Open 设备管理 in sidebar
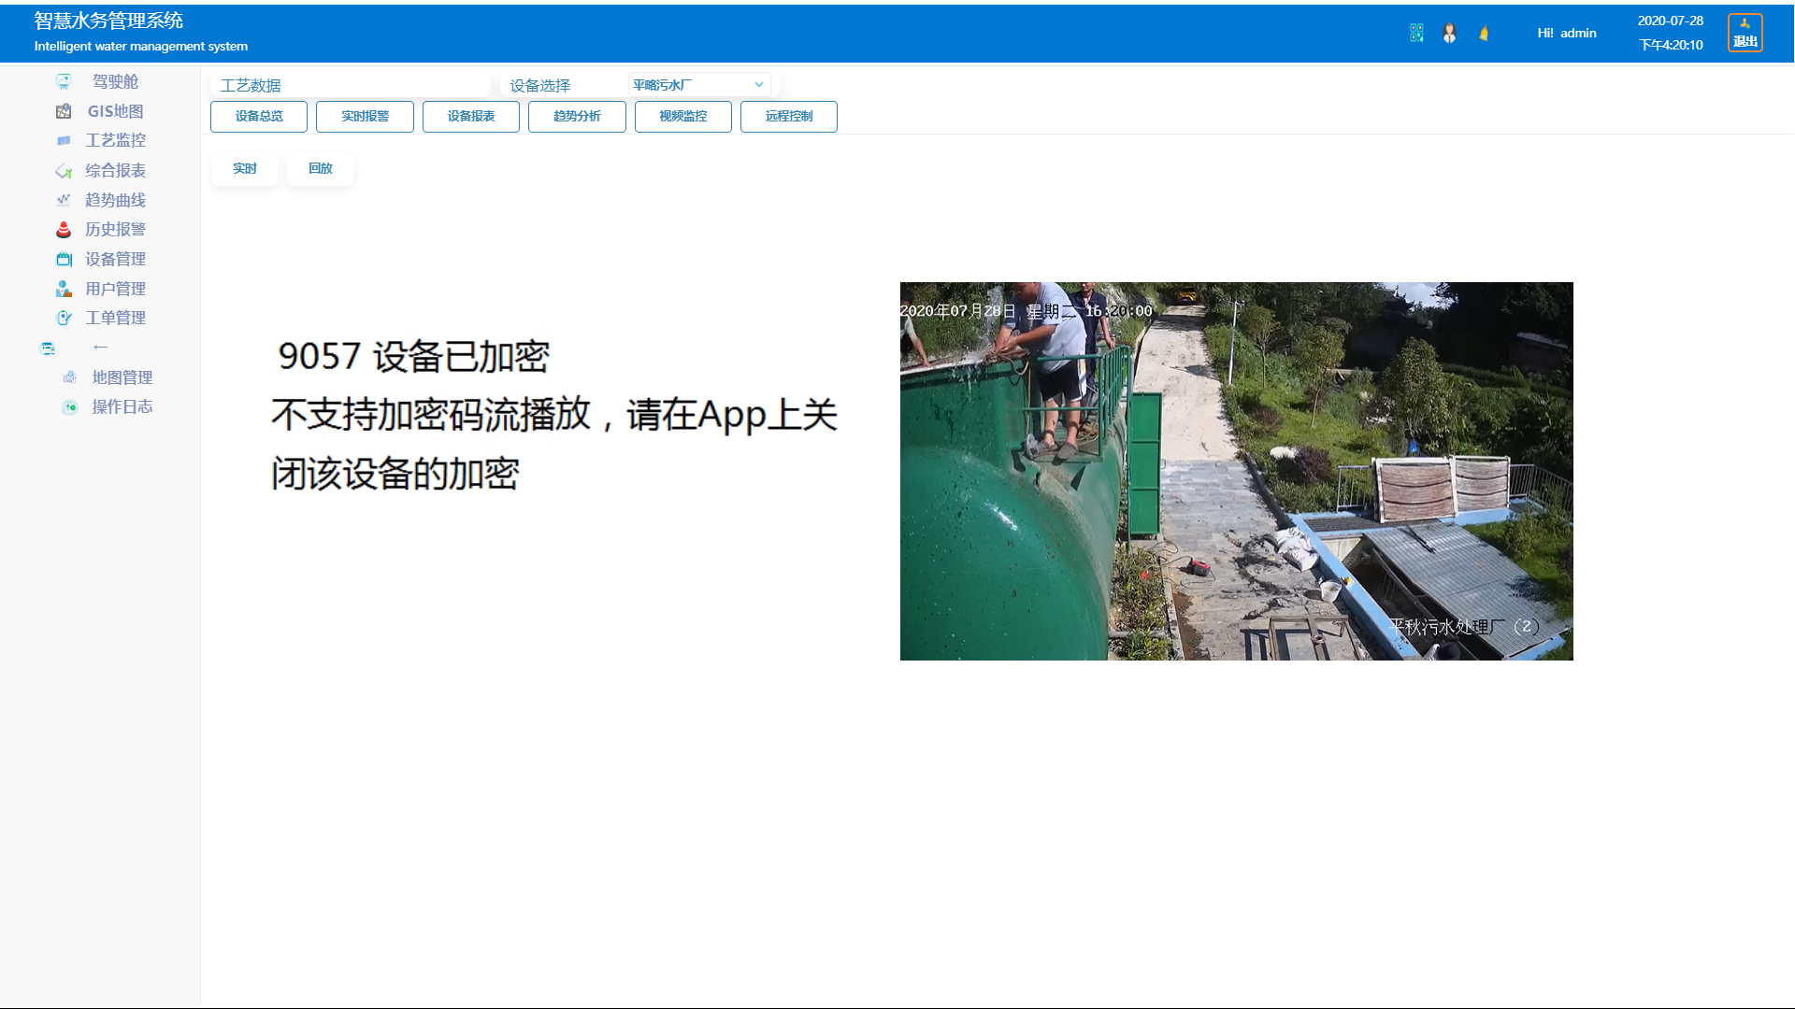 tap(115, 259)
